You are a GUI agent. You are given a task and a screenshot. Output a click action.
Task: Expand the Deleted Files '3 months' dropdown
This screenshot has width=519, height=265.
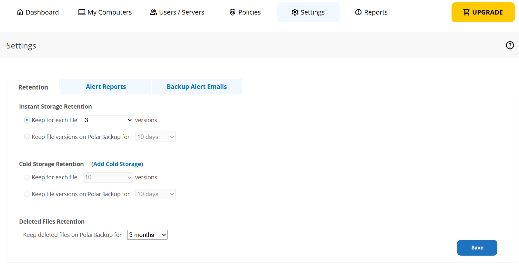point(147,235)
